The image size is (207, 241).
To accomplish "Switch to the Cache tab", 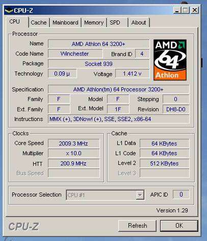I will pyautogui.click(x=39, y=22).
